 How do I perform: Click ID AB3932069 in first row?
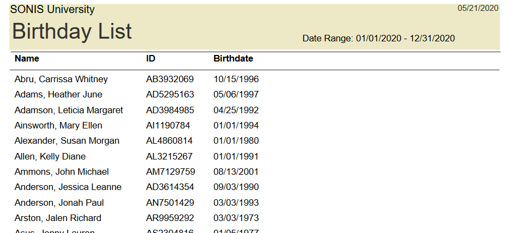point(170,79)
